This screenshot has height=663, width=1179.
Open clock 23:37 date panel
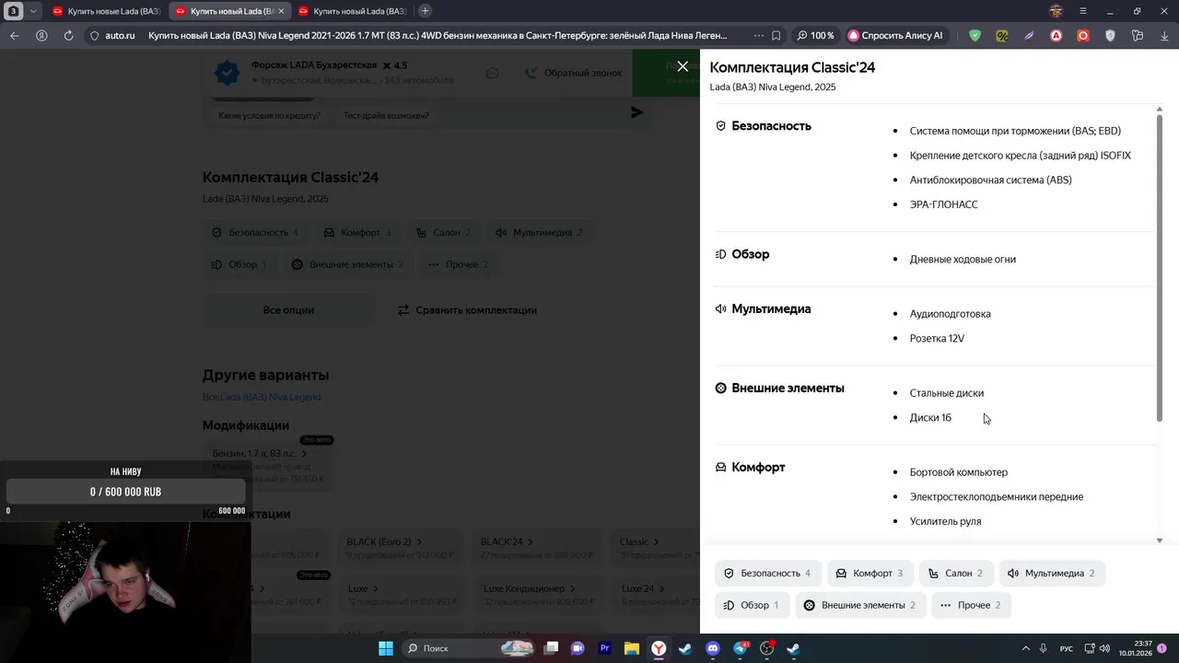[1136, 648]
